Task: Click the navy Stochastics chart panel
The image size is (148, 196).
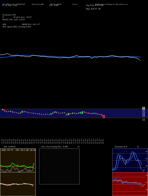Action: (x=130, y=160)
